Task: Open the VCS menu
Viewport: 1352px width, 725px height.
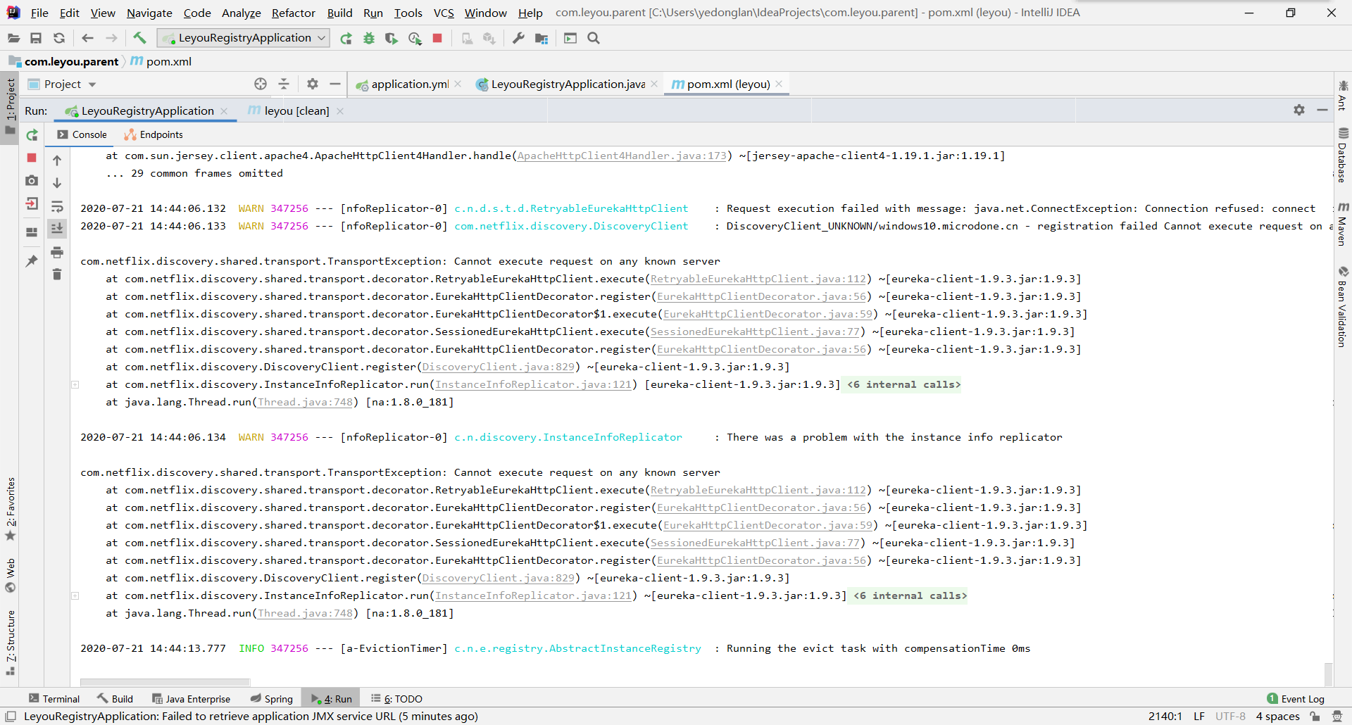Action: click(x=443, y=13)
